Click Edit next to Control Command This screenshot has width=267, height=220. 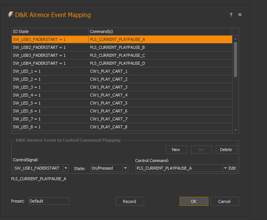pos(232,168)
